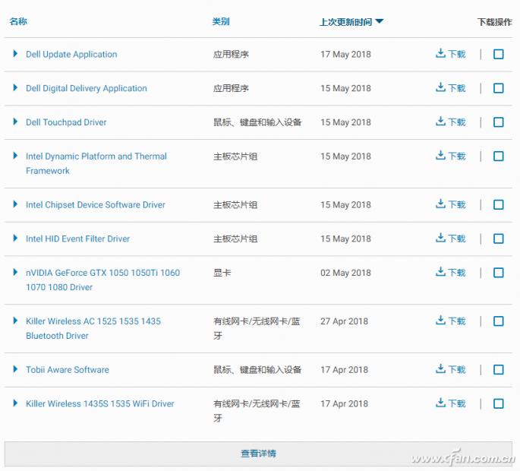Download Killer Wireless 1435S 1535 WiFi Driver
This screenshot has width=520, height=471.
click(x=450, y=403)
